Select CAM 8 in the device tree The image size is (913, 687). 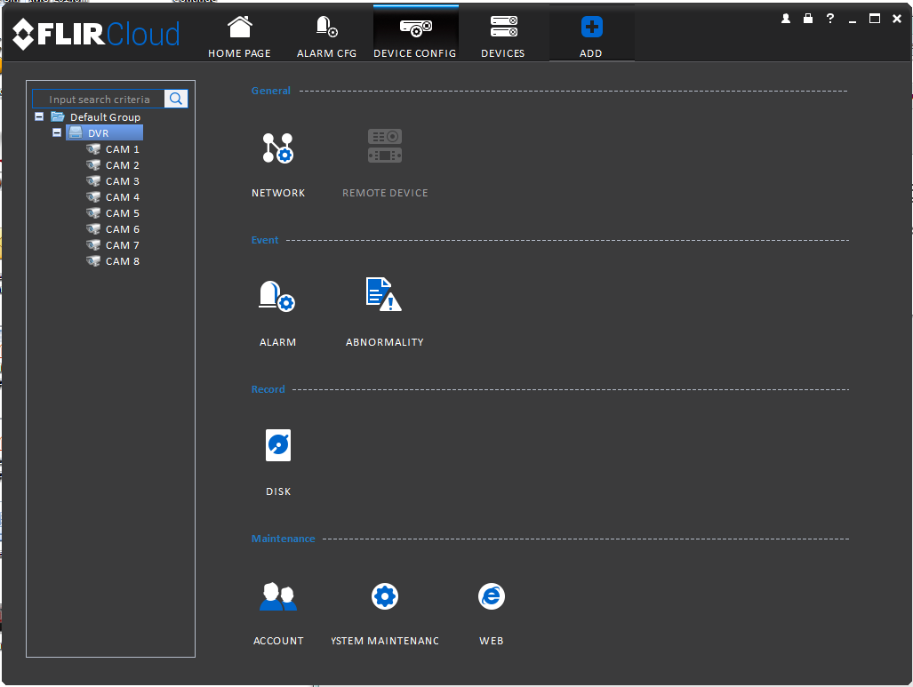[x=123, y=261]
